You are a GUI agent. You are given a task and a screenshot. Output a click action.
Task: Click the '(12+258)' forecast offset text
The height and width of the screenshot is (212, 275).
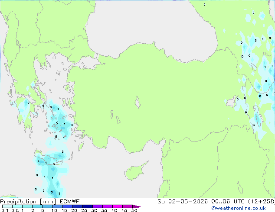(262, 202)
